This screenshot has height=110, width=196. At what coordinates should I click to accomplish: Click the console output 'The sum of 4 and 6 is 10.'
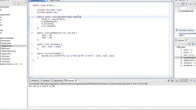(42, 86)
